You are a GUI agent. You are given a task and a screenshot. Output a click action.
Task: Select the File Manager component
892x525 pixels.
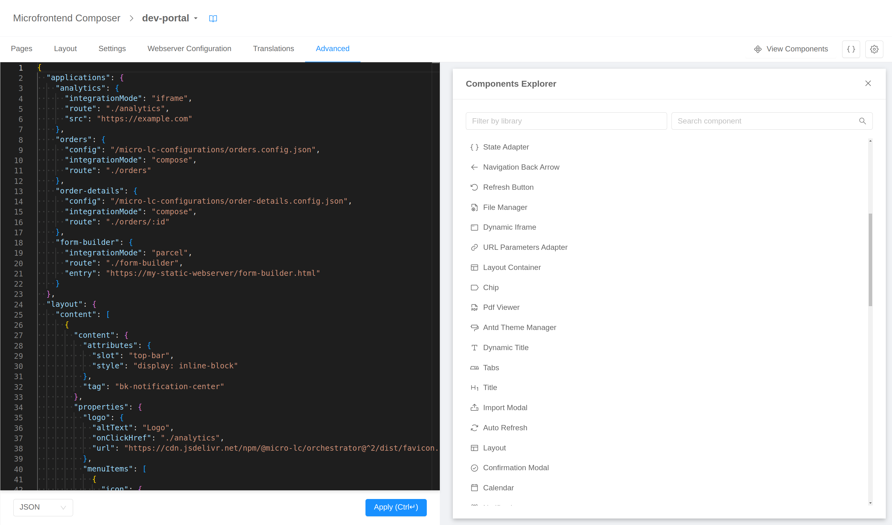505,207
